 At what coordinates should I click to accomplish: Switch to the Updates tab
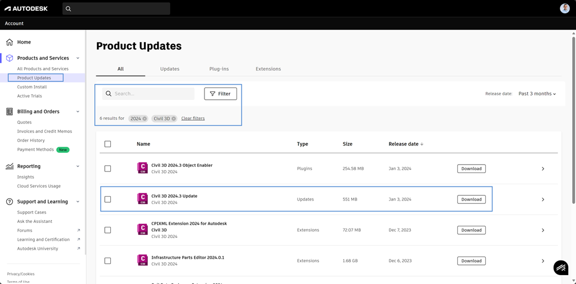pos(170,69)
